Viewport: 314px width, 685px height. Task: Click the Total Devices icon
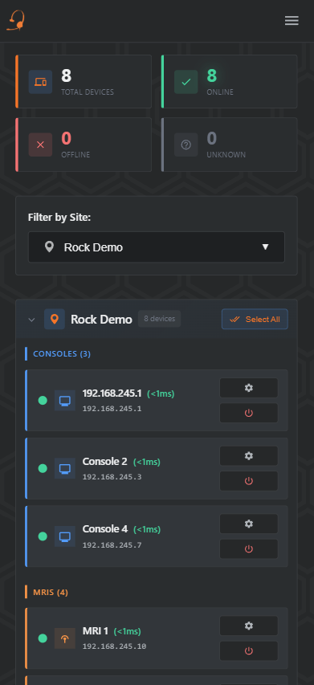pos(40,82)
